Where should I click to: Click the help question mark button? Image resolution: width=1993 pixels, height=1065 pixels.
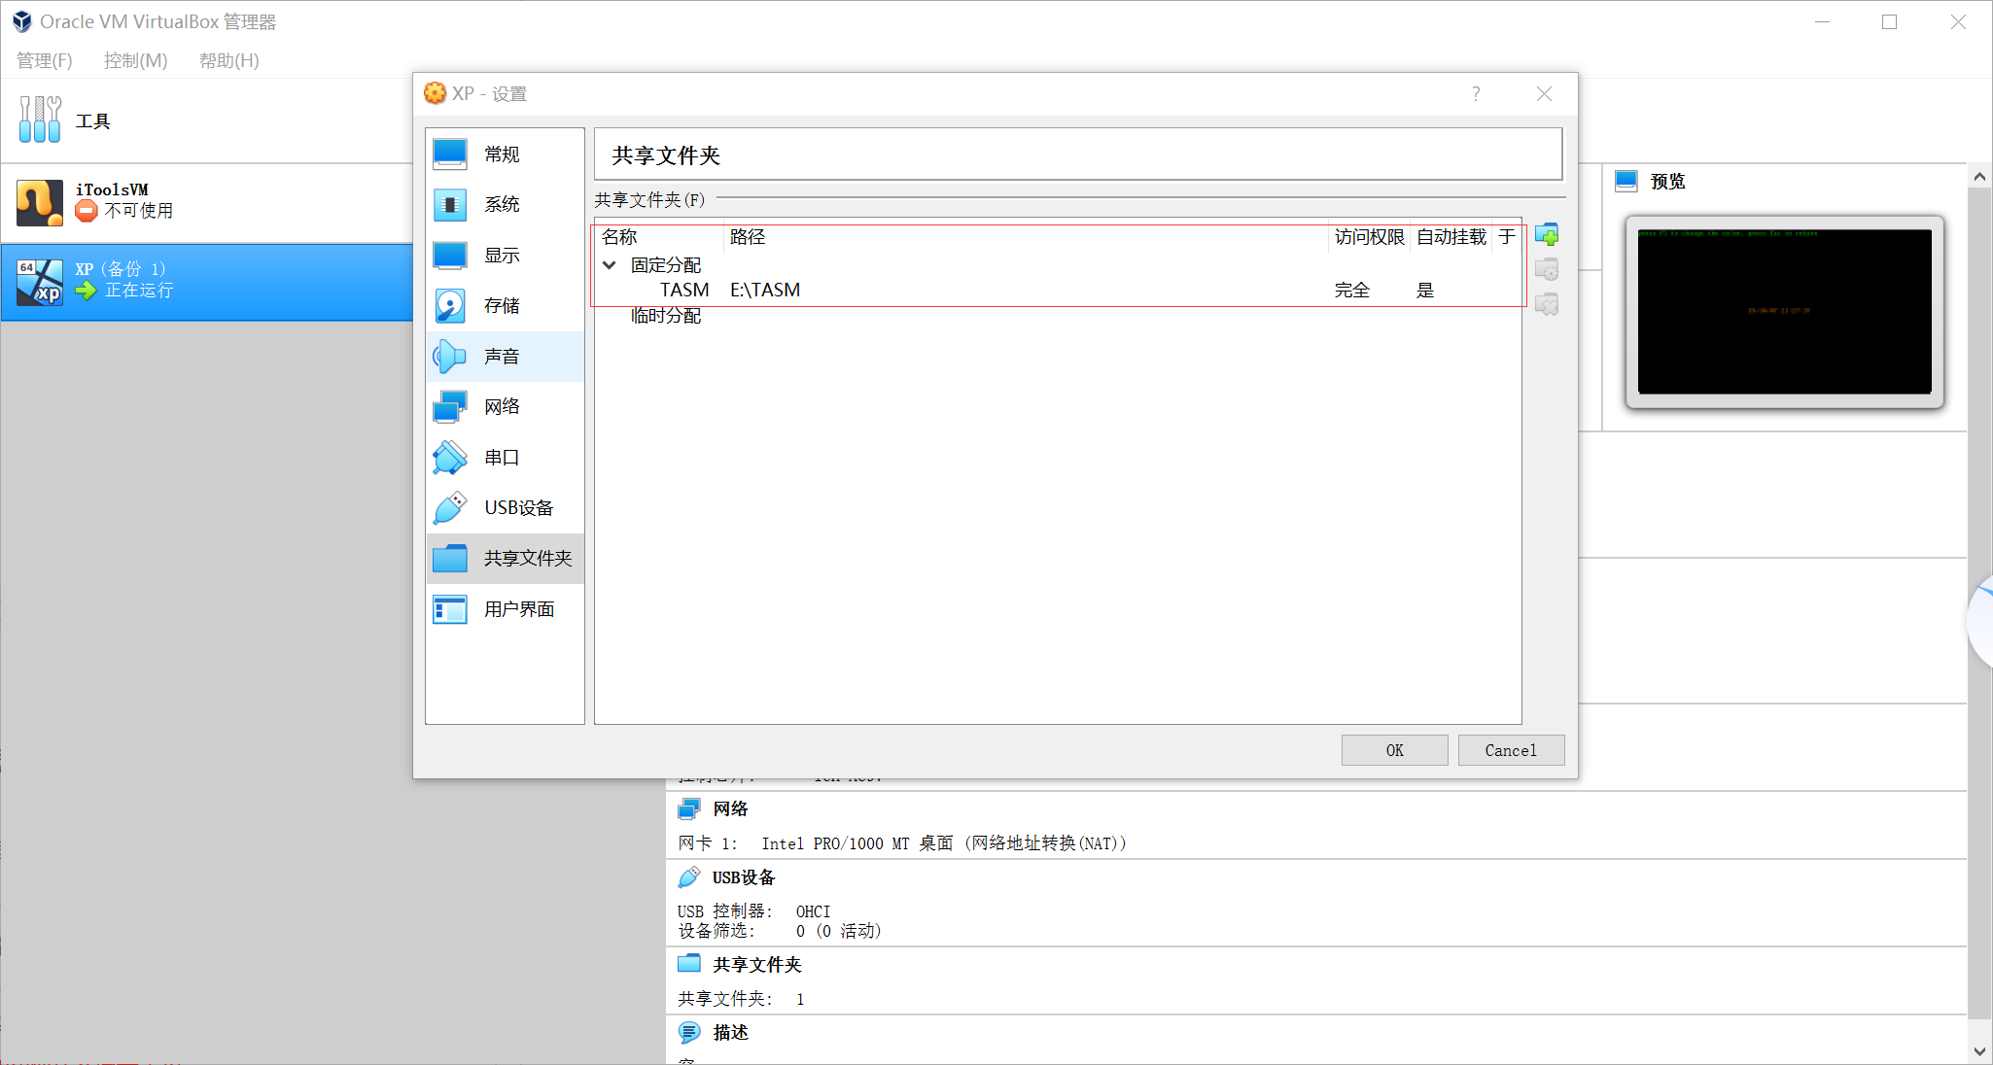point(1476,93)
